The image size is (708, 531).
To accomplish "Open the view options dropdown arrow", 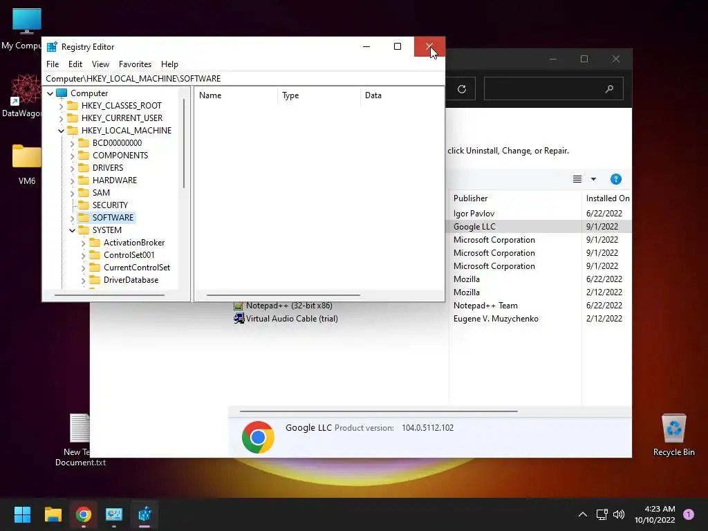I will 593,179.
